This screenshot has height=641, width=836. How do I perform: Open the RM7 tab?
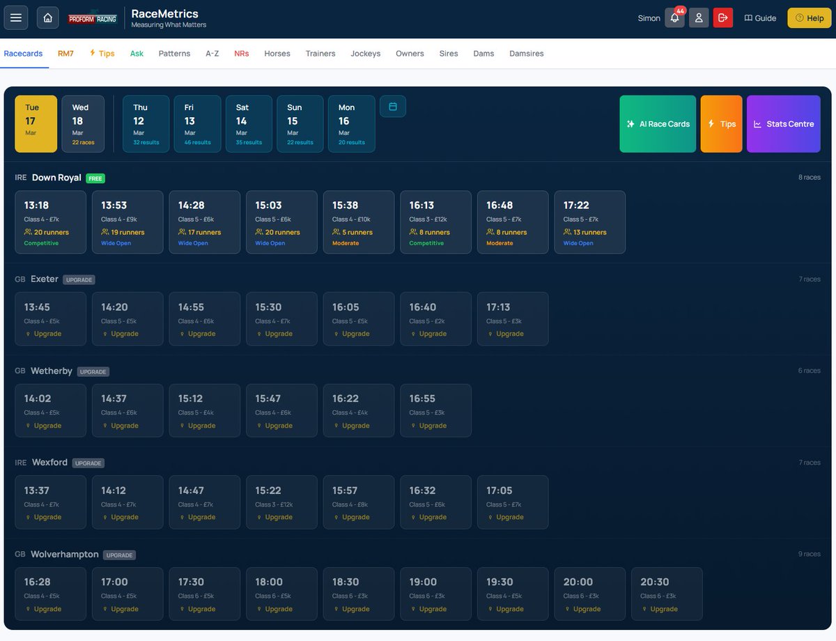65,54
